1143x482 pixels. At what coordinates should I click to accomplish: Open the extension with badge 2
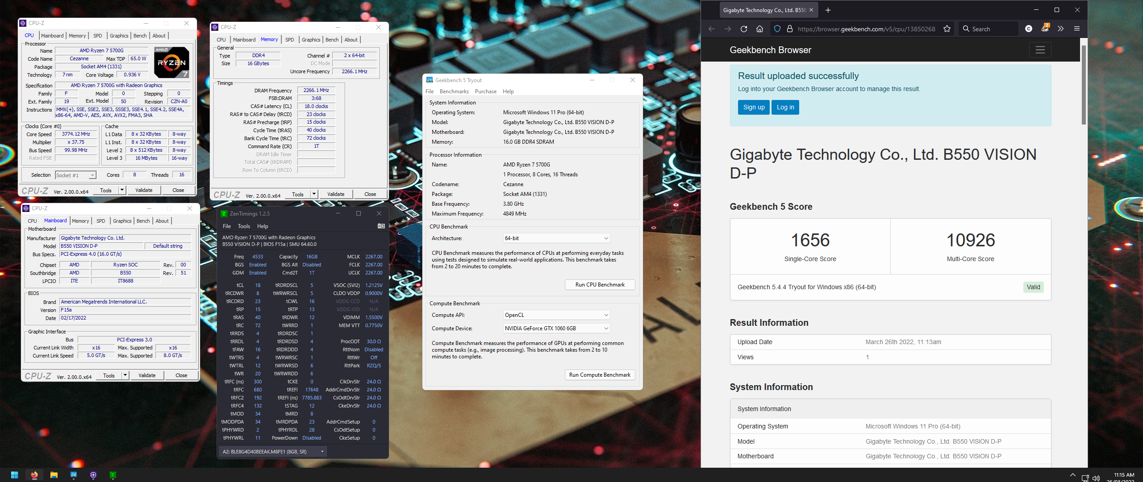click(x=1045, y=28)
